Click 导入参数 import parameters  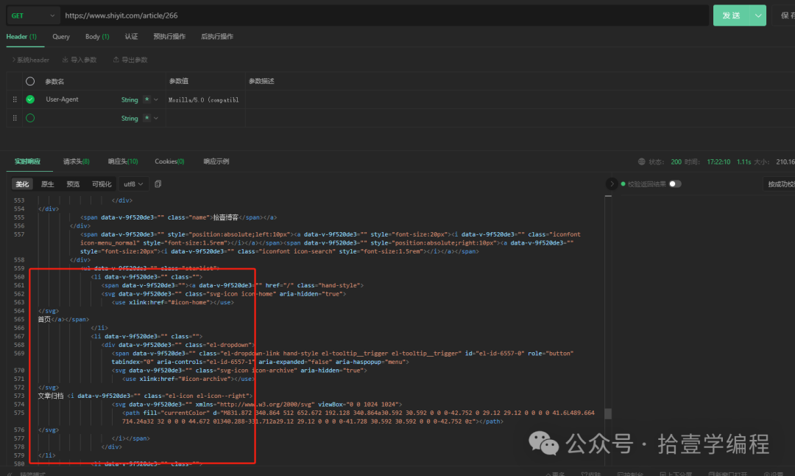(83, 60)
